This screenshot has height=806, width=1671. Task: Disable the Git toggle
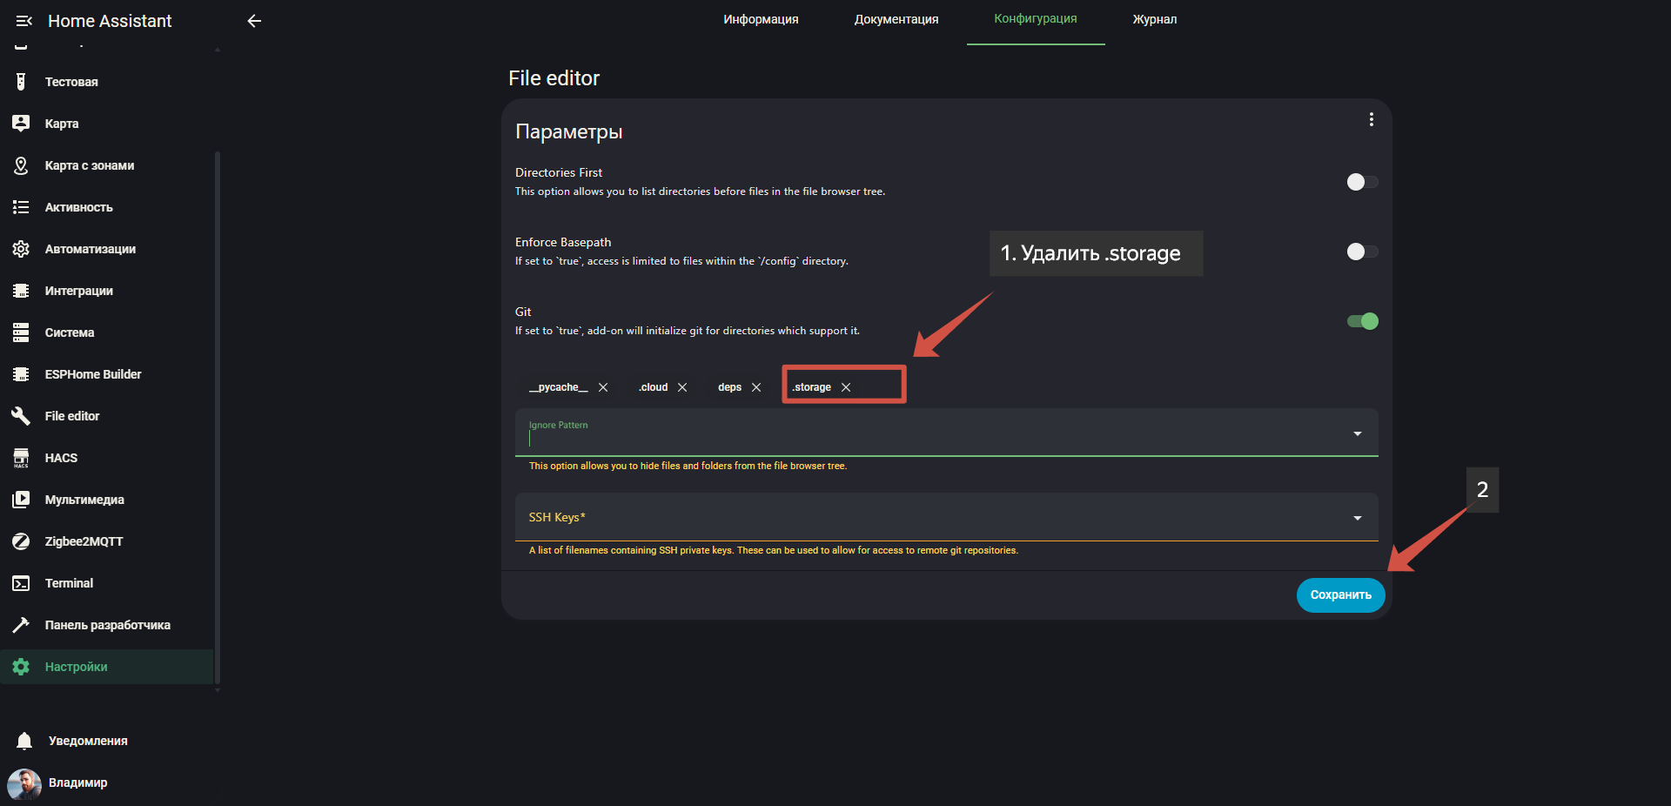[x=1362, y=321]
